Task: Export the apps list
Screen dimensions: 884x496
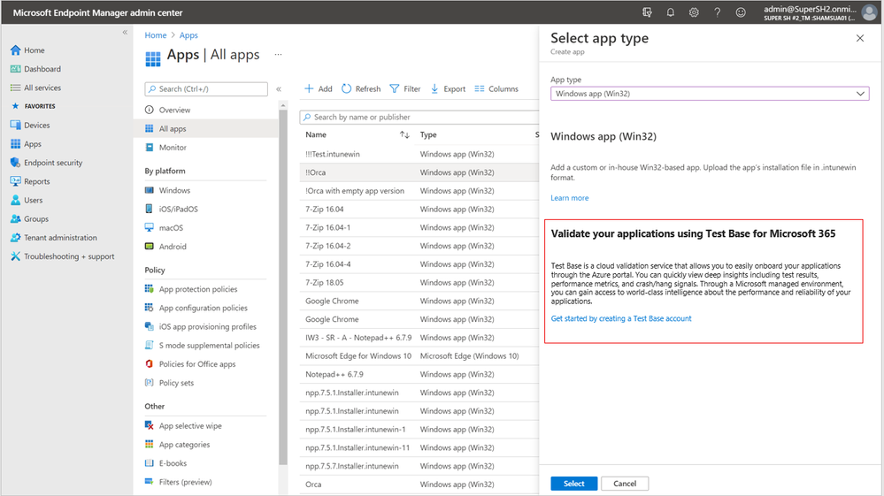Action: pos(448,89)
